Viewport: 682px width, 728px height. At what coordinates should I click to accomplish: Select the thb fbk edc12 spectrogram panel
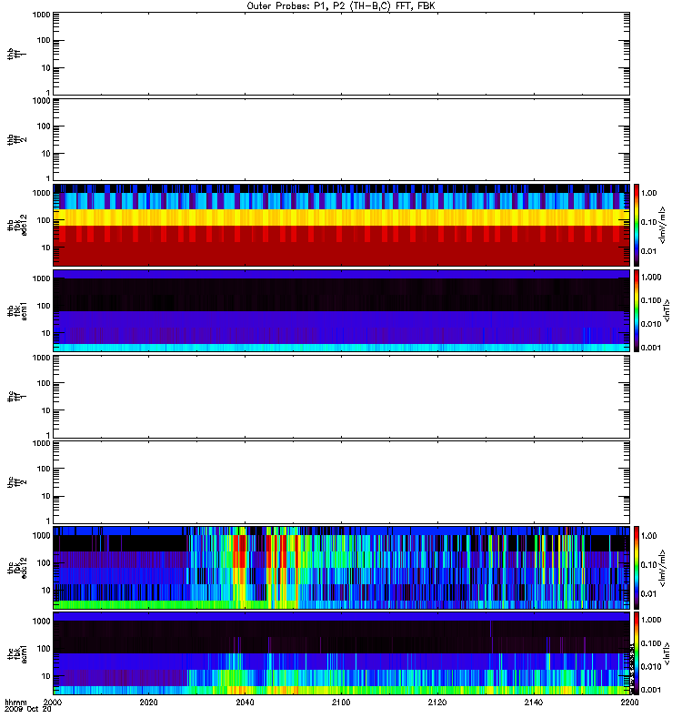[342, 225]
